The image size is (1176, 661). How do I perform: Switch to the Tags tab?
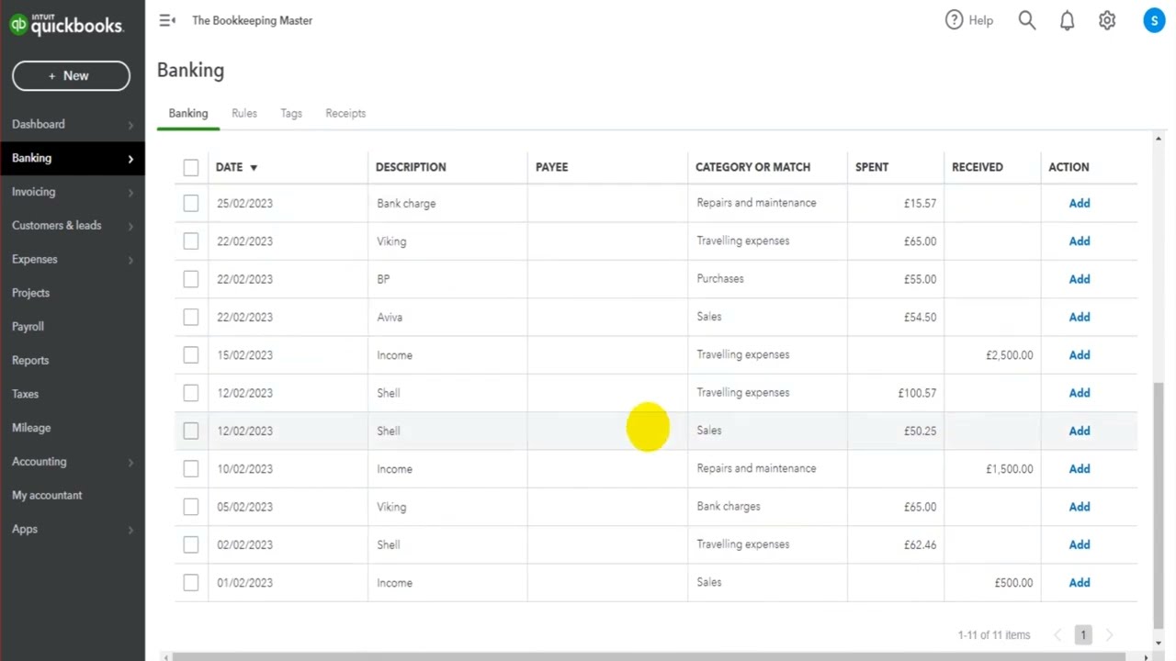coord(291,113)
